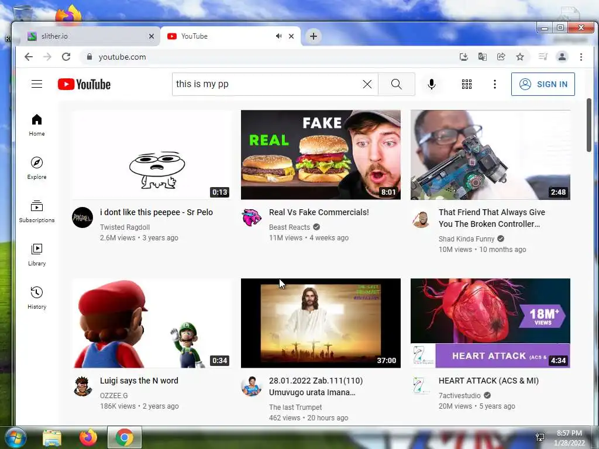Reload the page
Screen dimensions: 599x449
[66, 57]
